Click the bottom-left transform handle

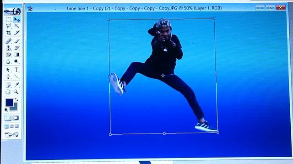pyautogui.click(x=110, y=134)
